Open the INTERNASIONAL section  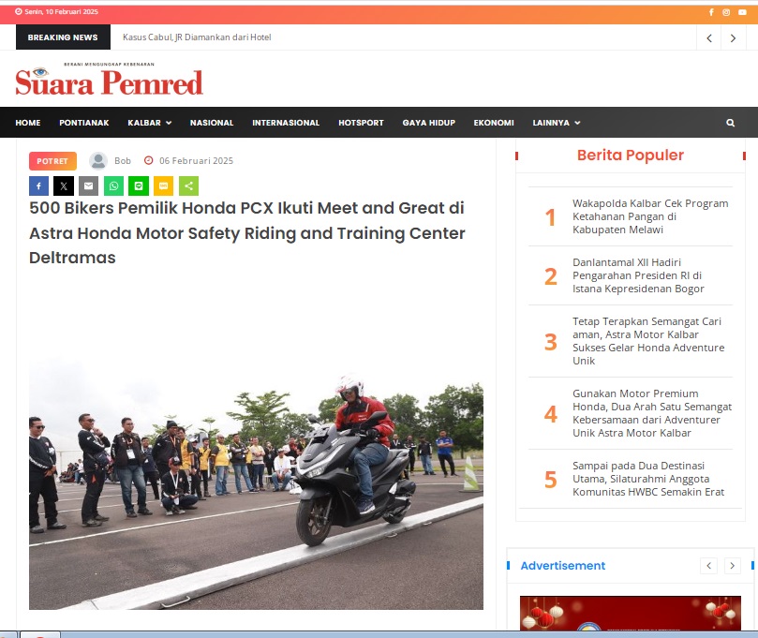coord(286,123)
